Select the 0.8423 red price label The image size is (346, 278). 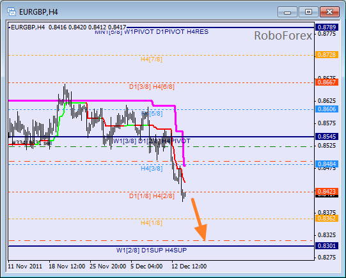click(x=327, y=191)
